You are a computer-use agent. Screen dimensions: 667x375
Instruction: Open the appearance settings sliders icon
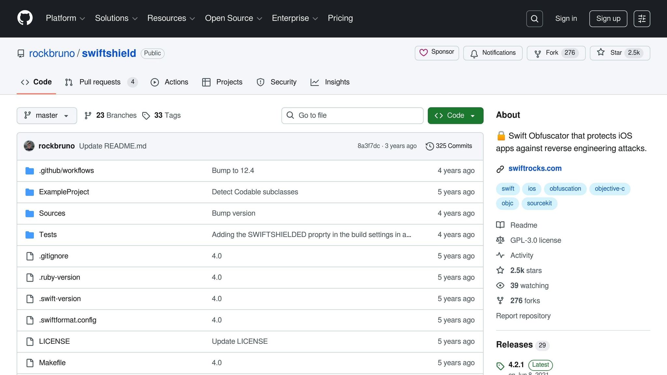click(642, 19)
